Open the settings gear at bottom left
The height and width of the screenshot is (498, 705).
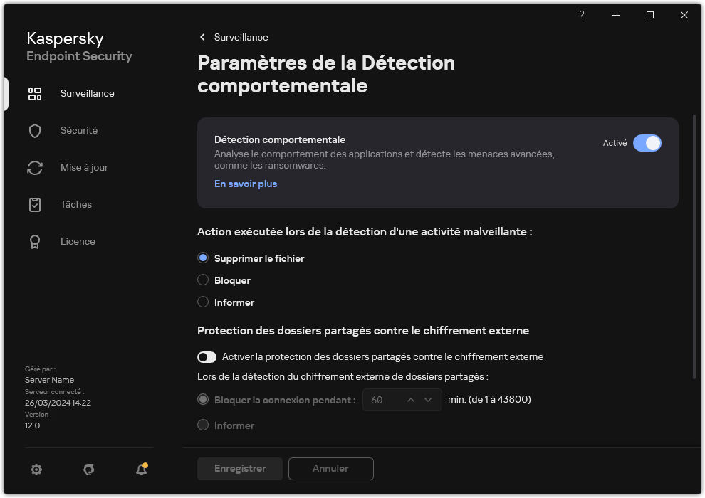(36, 470)
